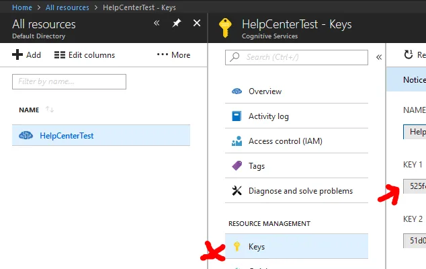
Task: Pin the All resources blade
Action: [177, 23]
